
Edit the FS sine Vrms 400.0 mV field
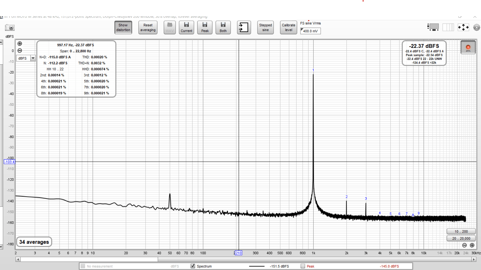pyautogui.click(x=310, y=31)
